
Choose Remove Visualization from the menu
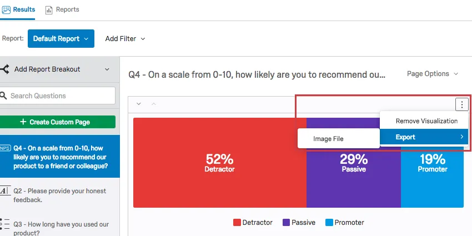(x=426, y=120)
